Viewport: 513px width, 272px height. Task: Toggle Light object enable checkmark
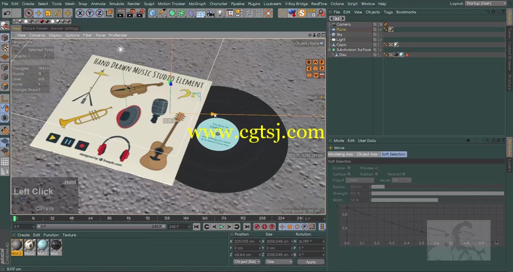381,40
